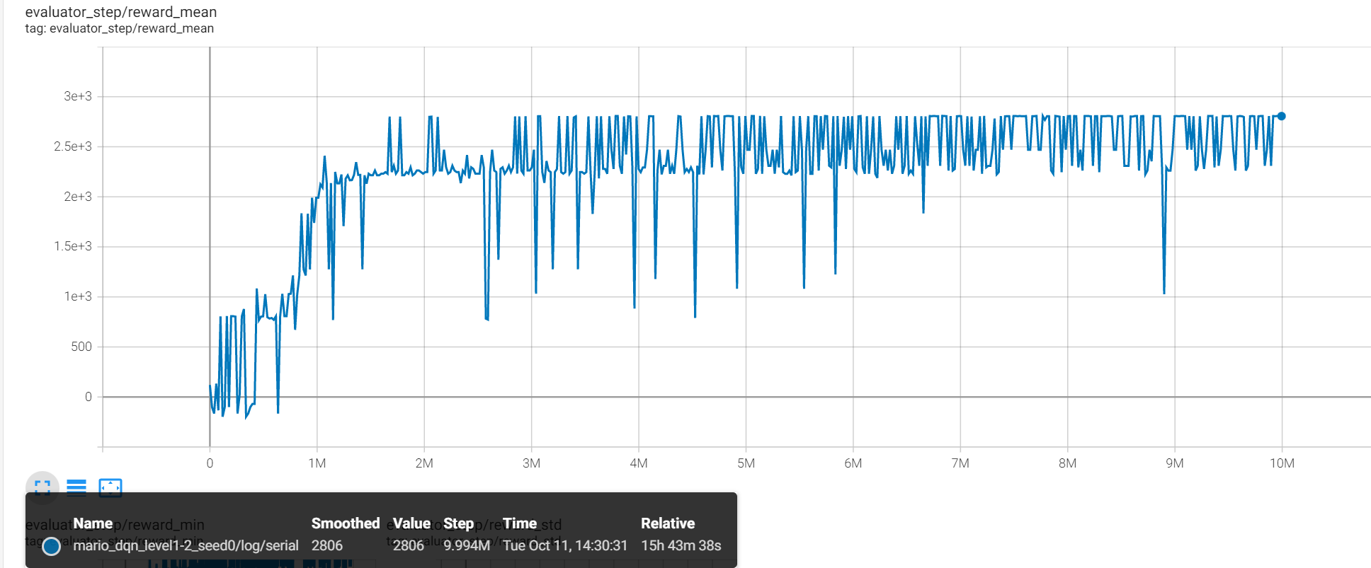
Task: Click the tag: evaluator_step/reward_mean subtitle
Action: (x=119, y=28)
